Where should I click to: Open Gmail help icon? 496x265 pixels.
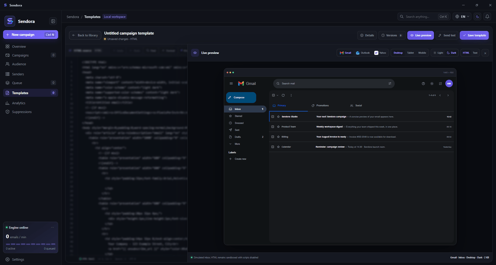tap(423, 84)
